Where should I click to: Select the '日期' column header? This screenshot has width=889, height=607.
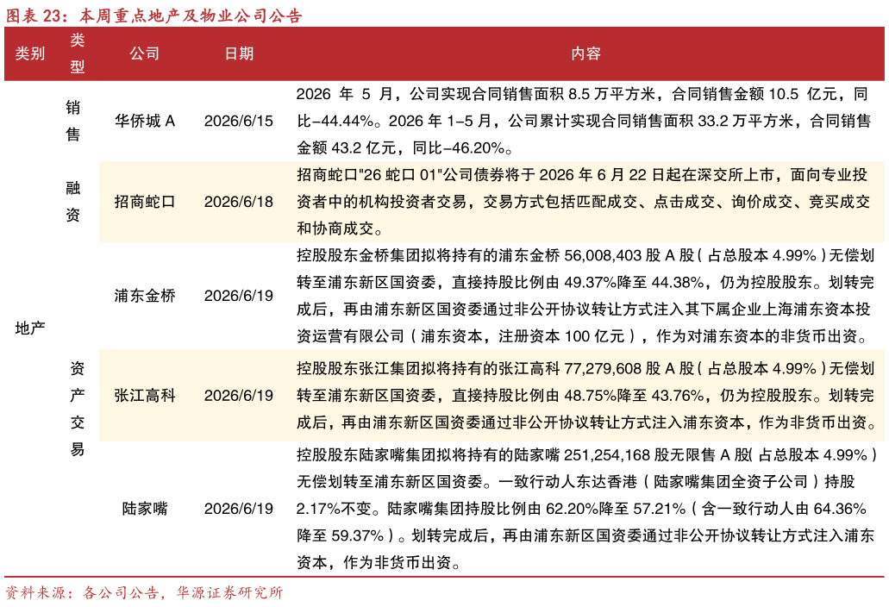pyautogui.click(x=239, y=53)
